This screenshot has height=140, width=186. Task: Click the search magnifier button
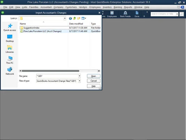coord(181,14)
